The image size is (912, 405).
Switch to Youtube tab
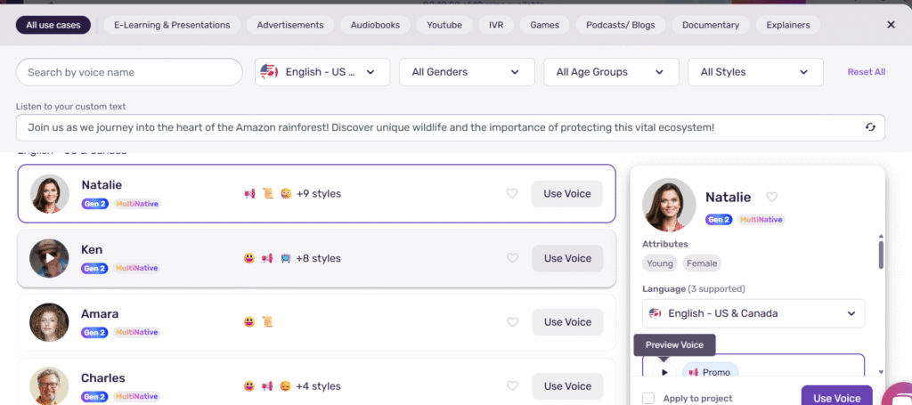pos(444,25)
